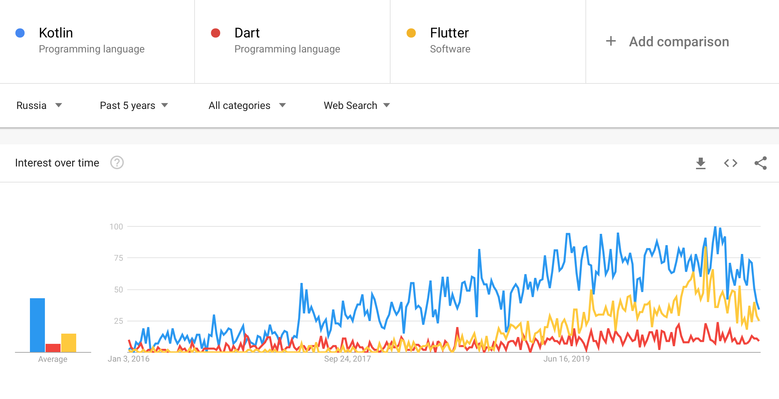Viewport: 779px width, 399px height.
Task: Click the plus icon for adding comparison
Action: pyautogui.click(x=611, y=41)
